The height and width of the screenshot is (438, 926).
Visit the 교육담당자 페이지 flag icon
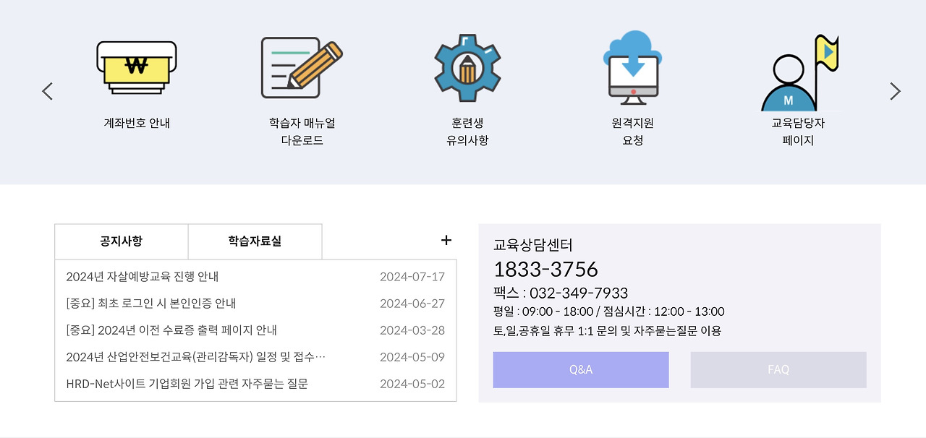coord(797,69)
